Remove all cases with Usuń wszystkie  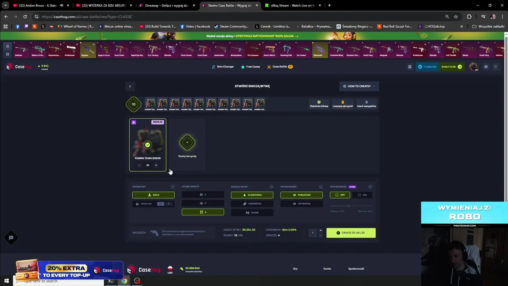[x=366, y=104]
